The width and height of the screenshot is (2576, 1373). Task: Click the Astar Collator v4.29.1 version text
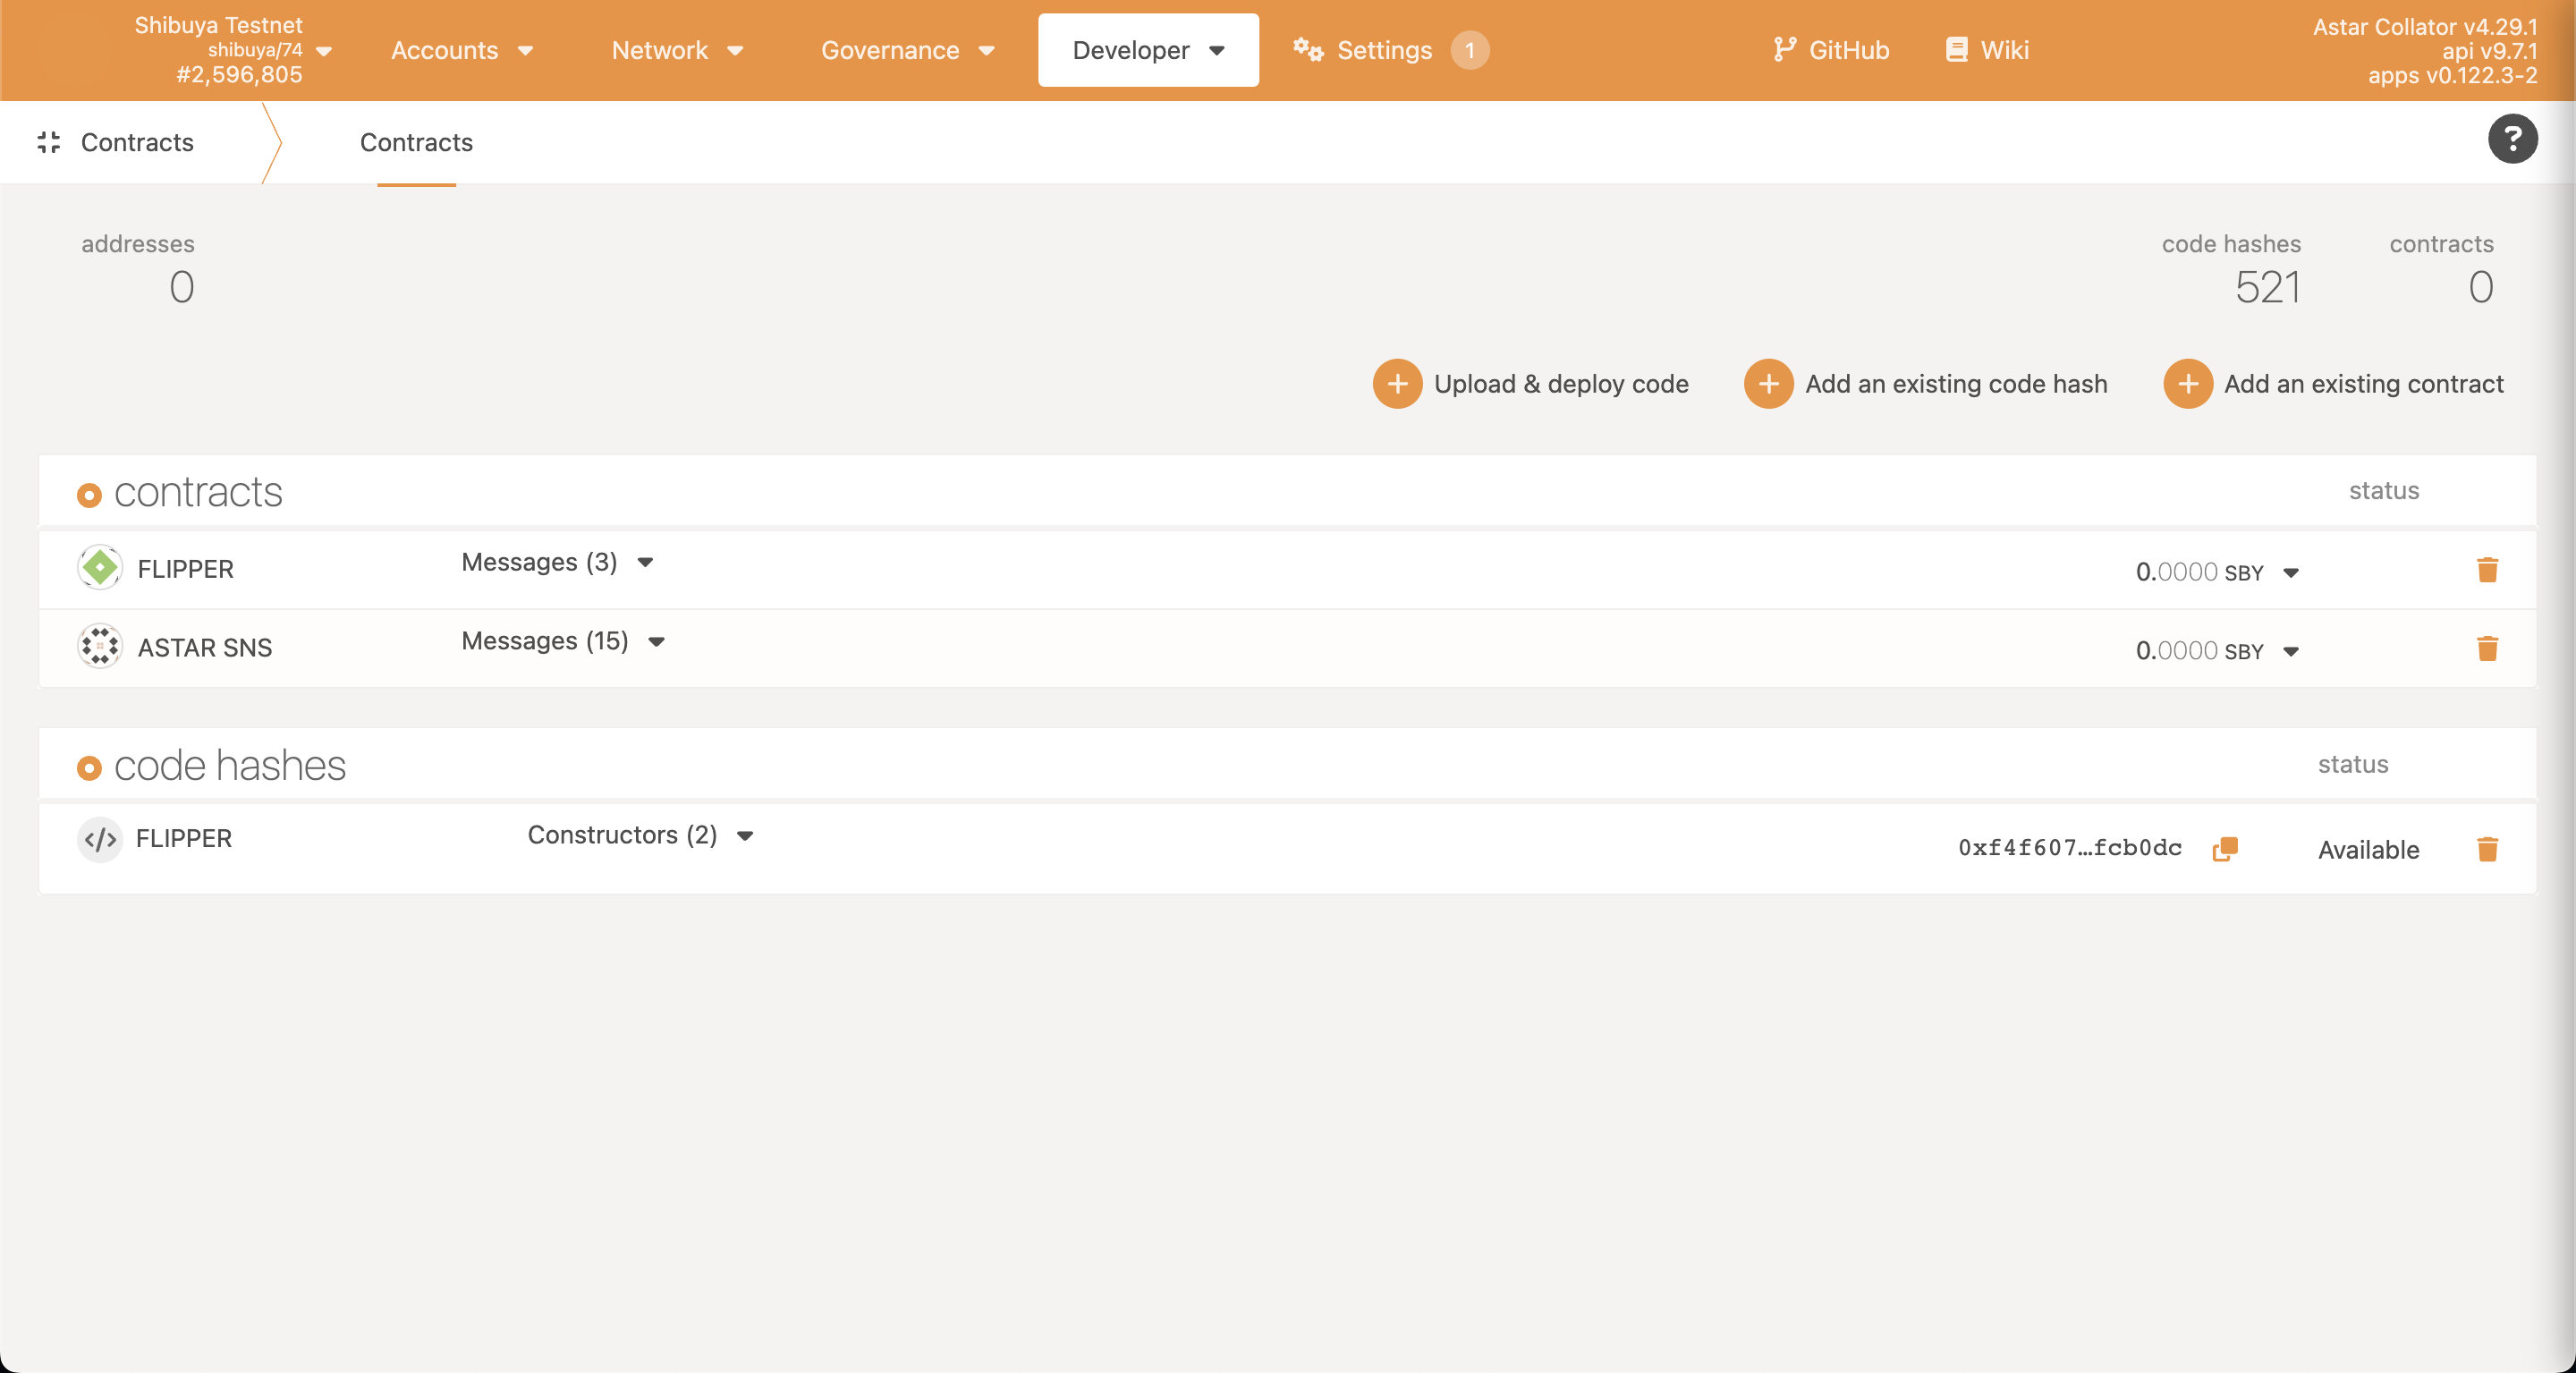point(2424,27)
